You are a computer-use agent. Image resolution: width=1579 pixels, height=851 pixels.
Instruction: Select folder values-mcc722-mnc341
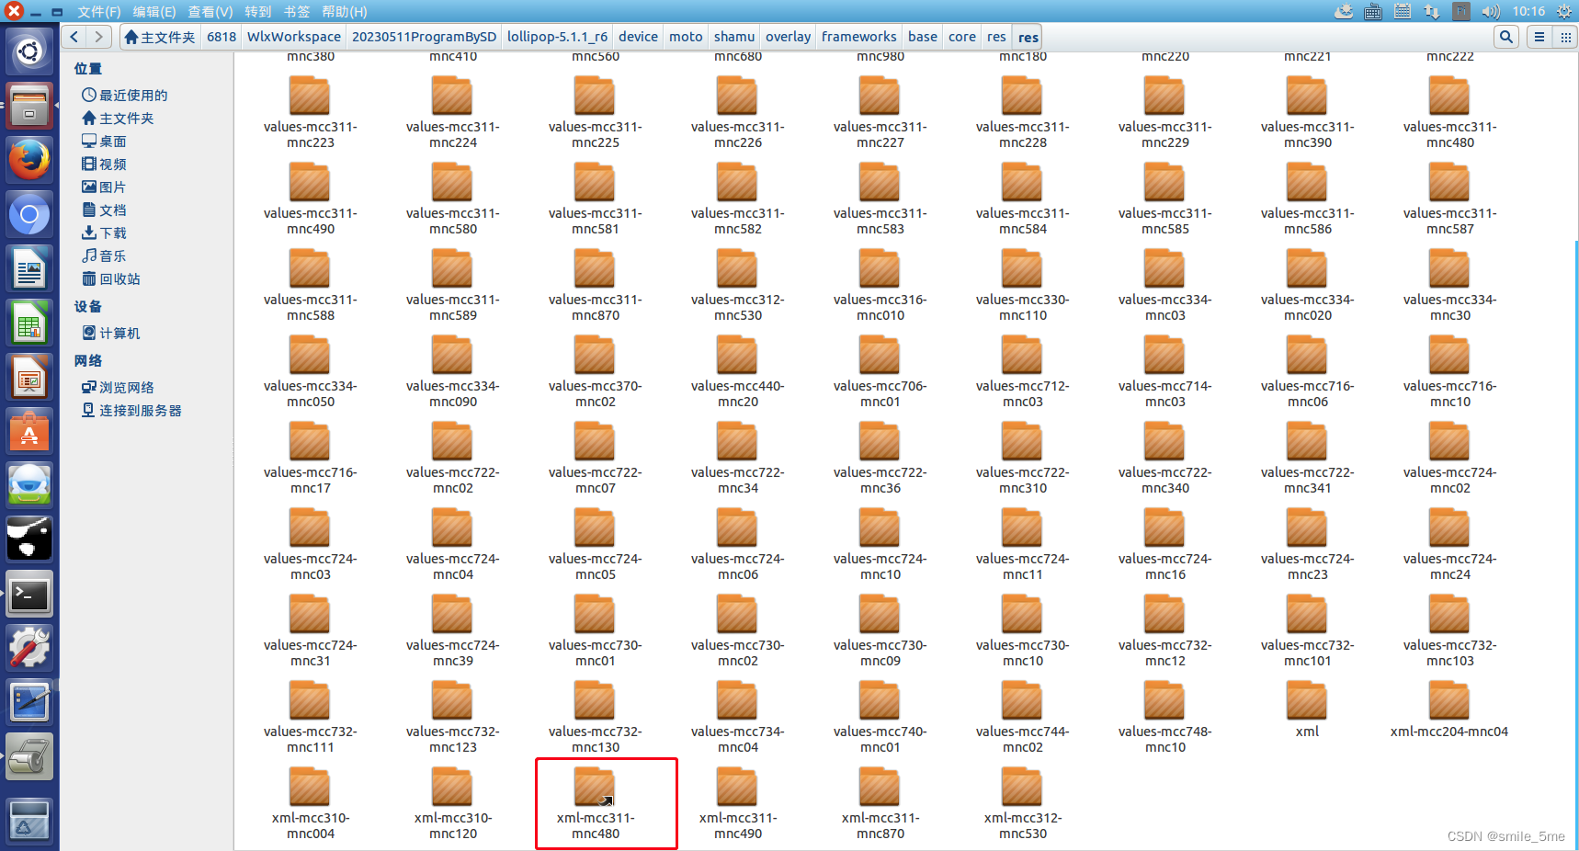(x=1307, y=459)
